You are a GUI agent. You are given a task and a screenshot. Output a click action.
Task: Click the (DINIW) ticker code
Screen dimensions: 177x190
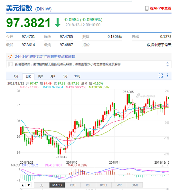(x=43, y=9)
